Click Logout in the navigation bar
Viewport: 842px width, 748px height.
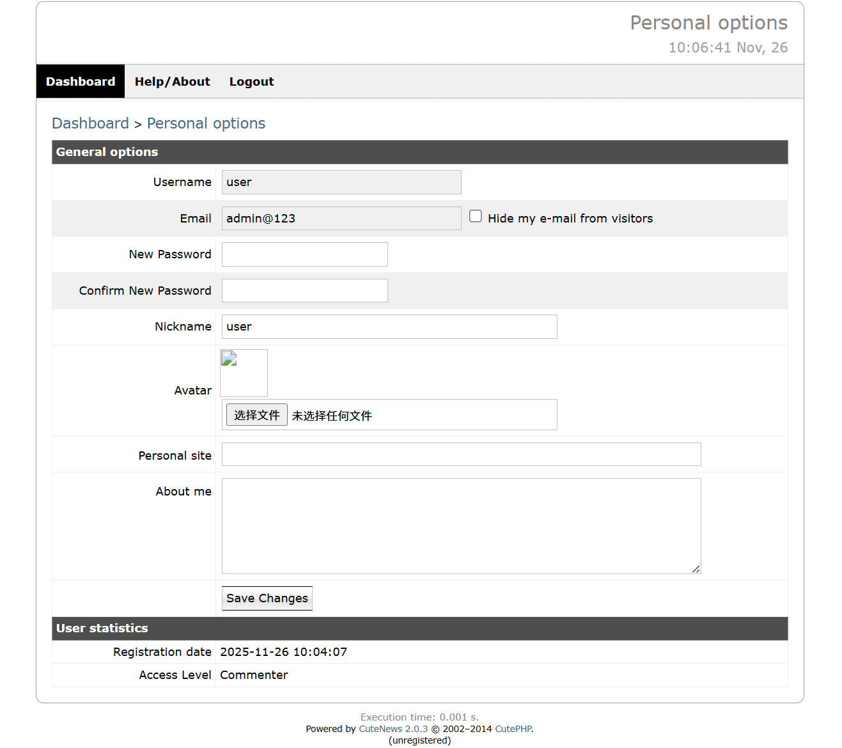click(251, 81)
